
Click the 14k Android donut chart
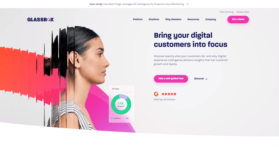click(x=121, y=104)
